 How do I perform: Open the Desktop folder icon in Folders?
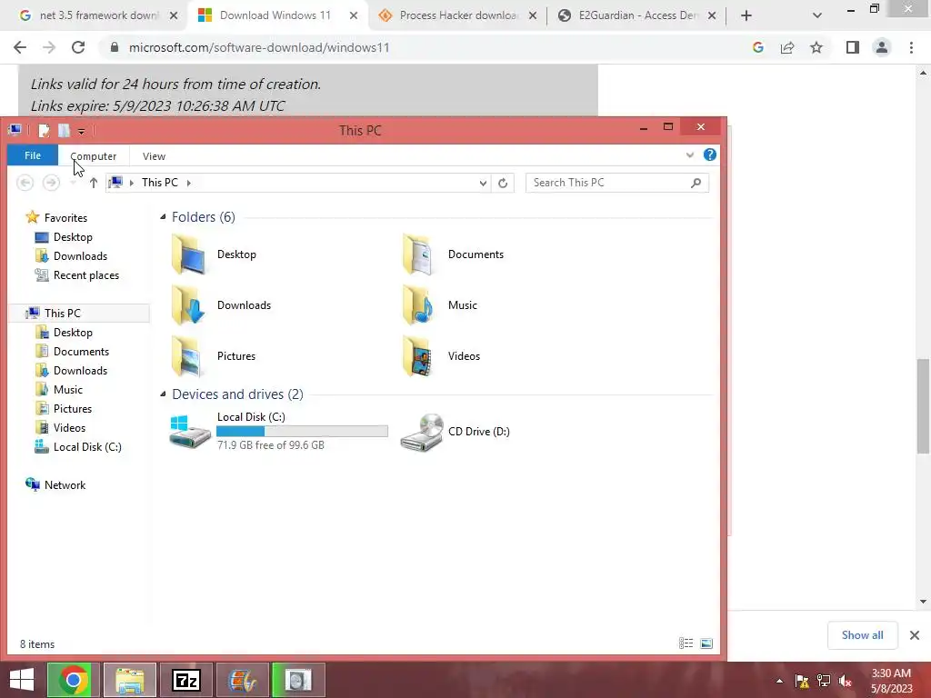coord(189,254)
